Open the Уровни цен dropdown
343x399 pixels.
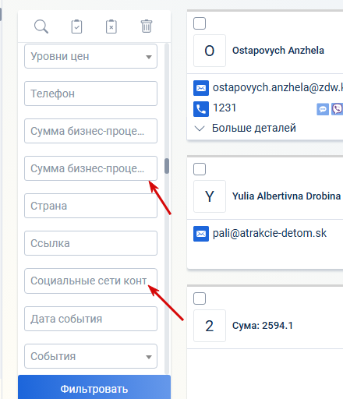[90, 56]
